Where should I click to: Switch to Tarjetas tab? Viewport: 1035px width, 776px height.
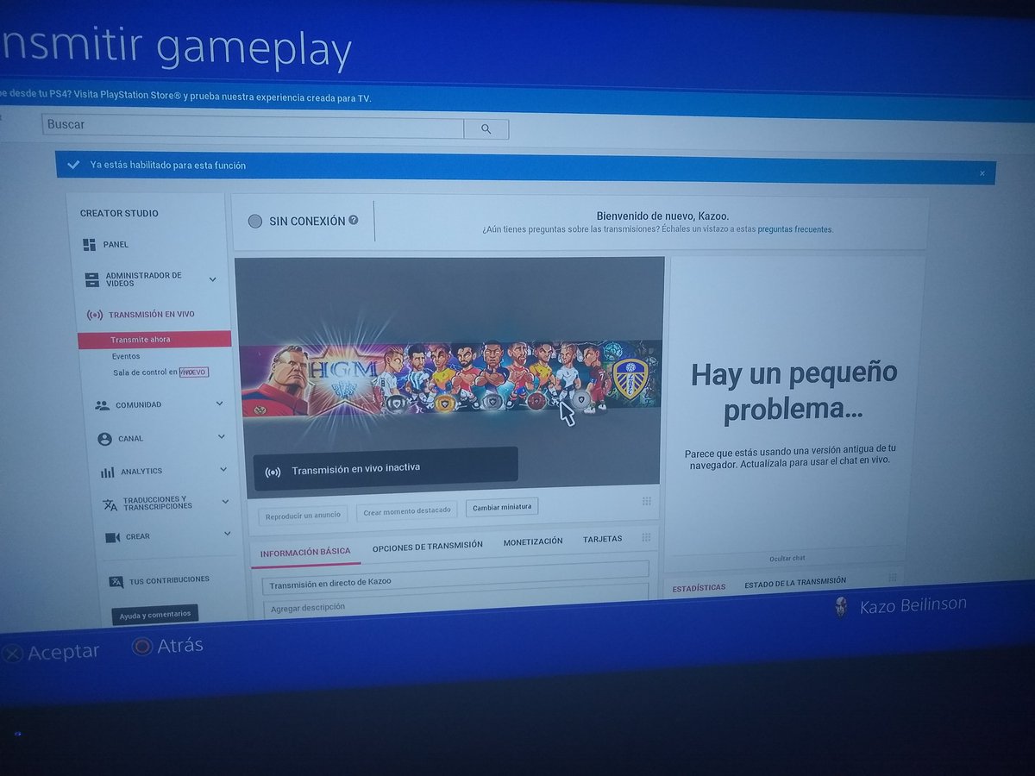(602, 539)
